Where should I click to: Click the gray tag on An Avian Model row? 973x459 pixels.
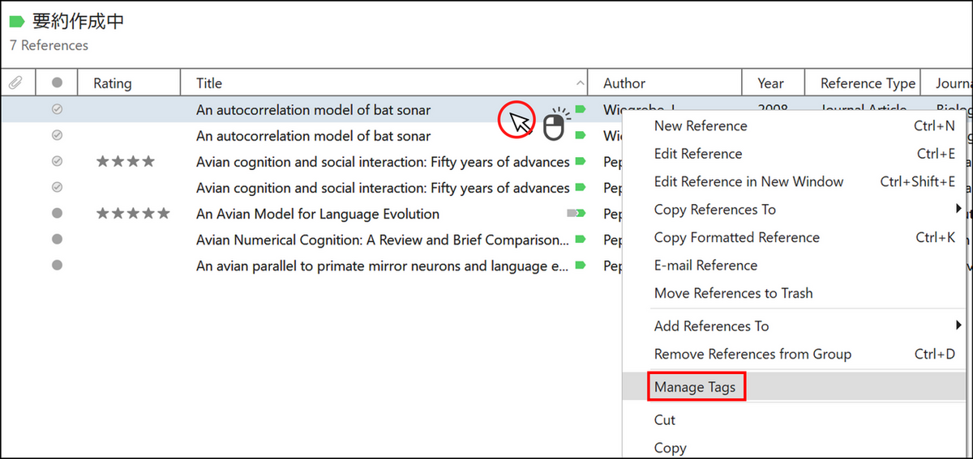575,214
